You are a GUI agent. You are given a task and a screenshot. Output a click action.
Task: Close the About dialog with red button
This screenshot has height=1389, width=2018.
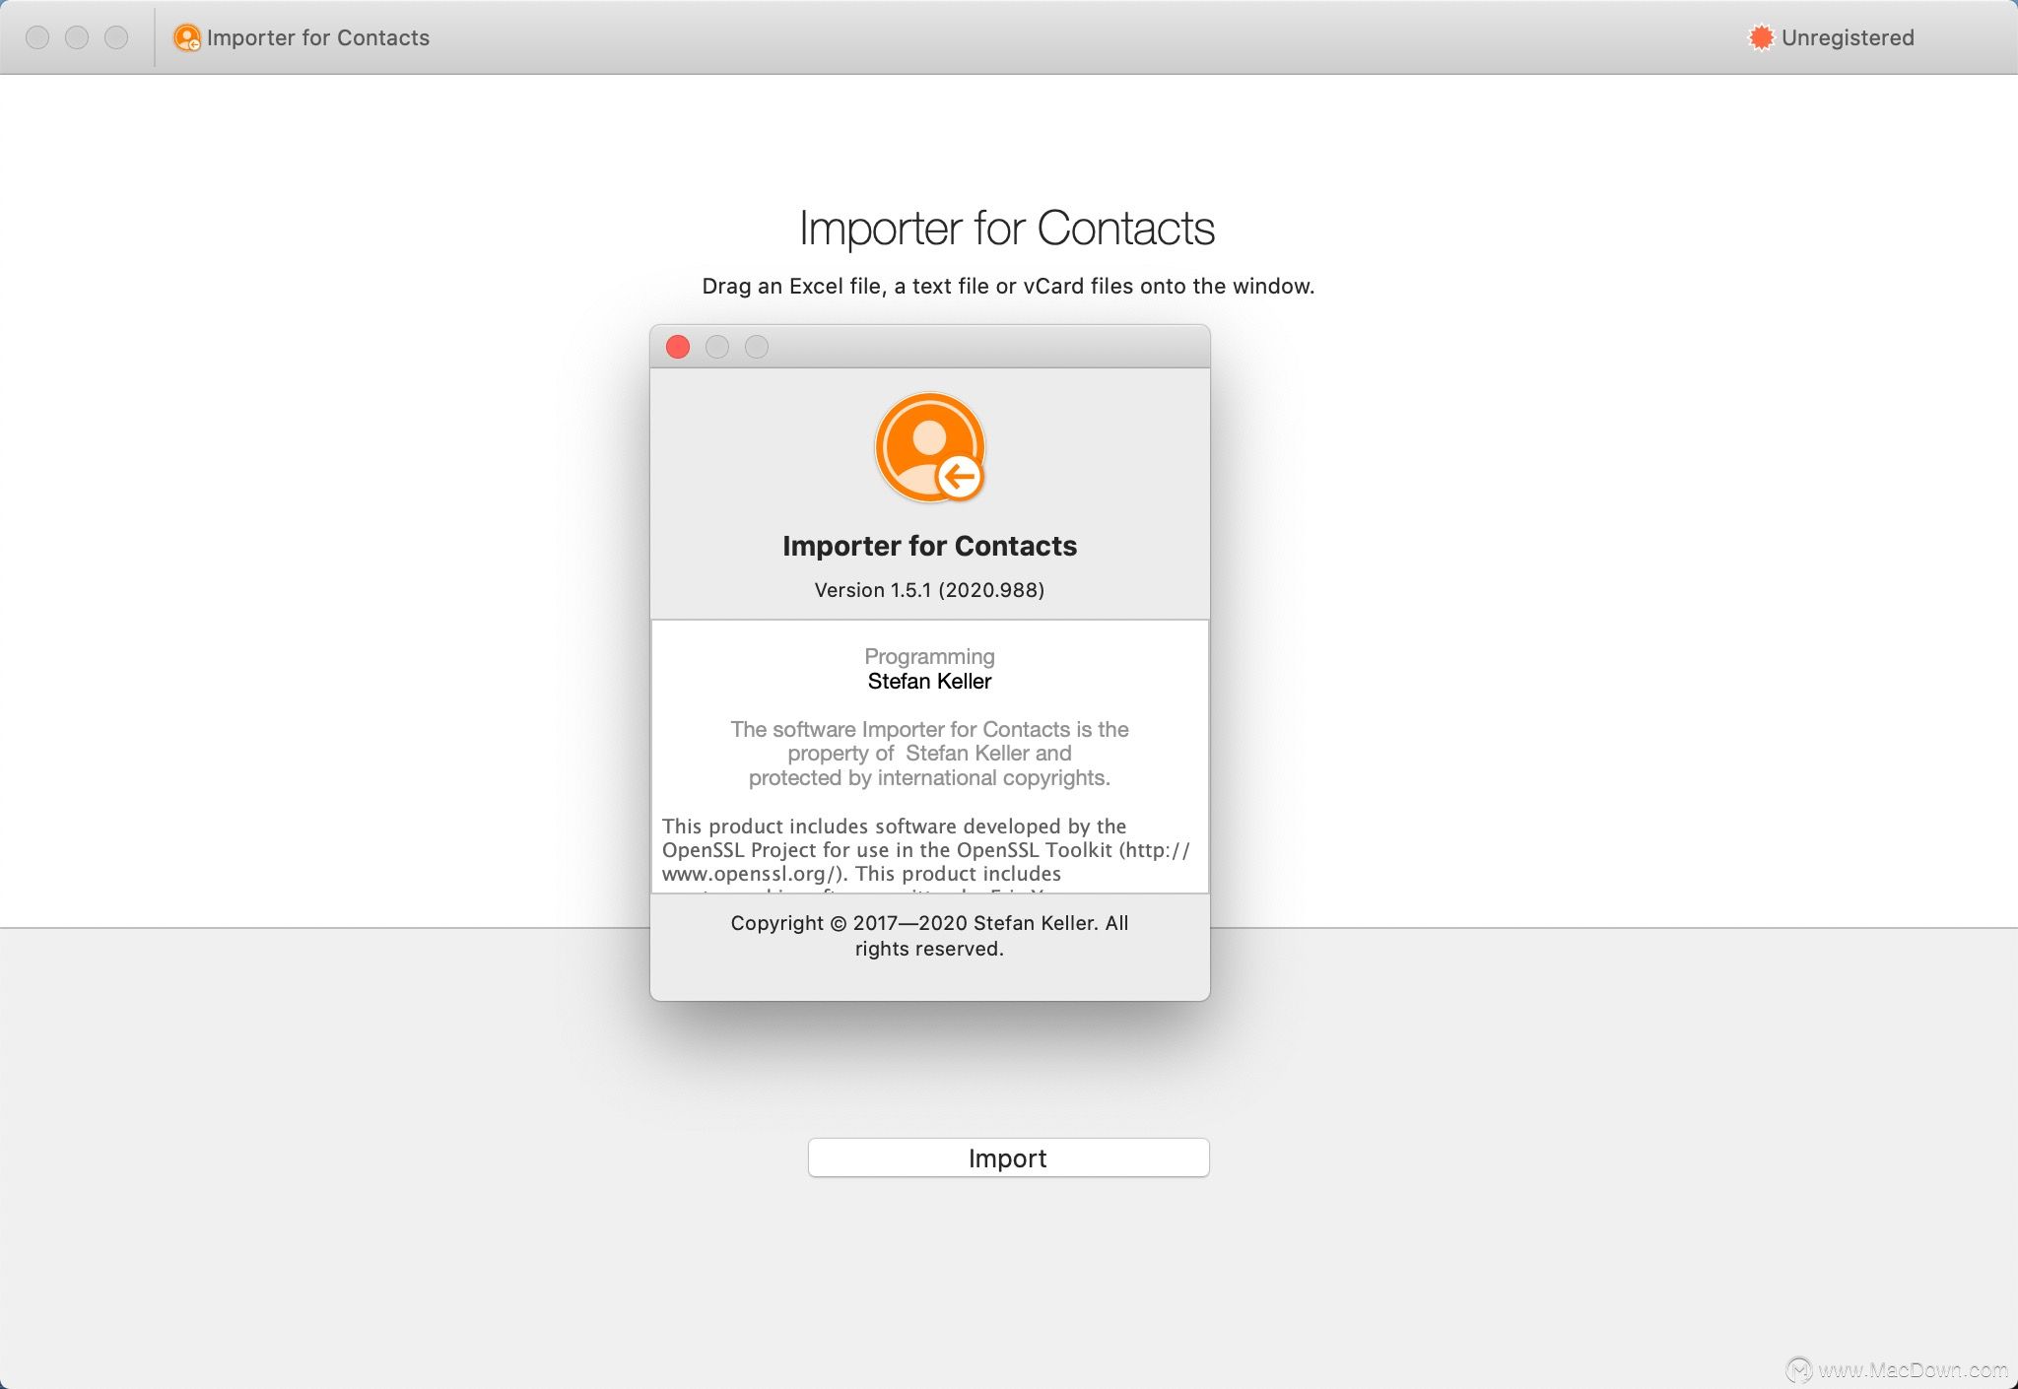(678, 347)
